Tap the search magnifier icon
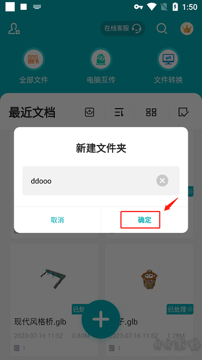 (162, 29)
